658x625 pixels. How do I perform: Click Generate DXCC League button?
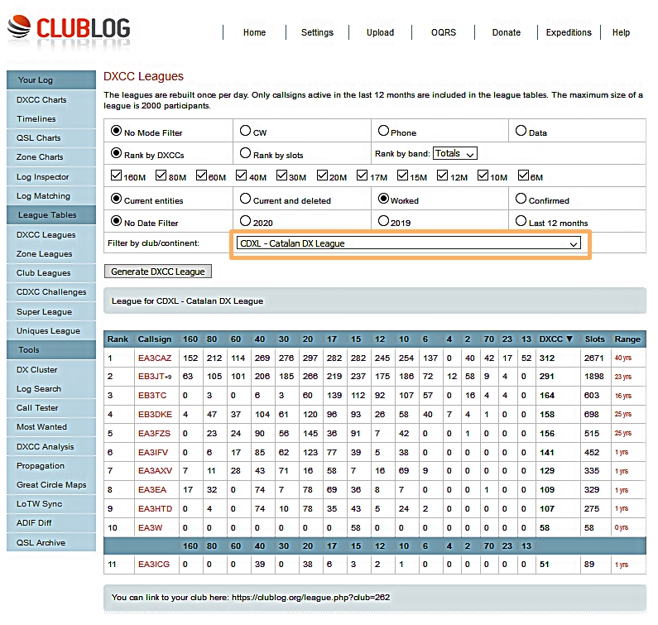158,272
